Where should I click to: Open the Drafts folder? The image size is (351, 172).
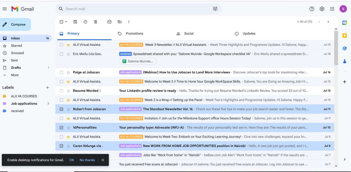[x=16, y=68]
